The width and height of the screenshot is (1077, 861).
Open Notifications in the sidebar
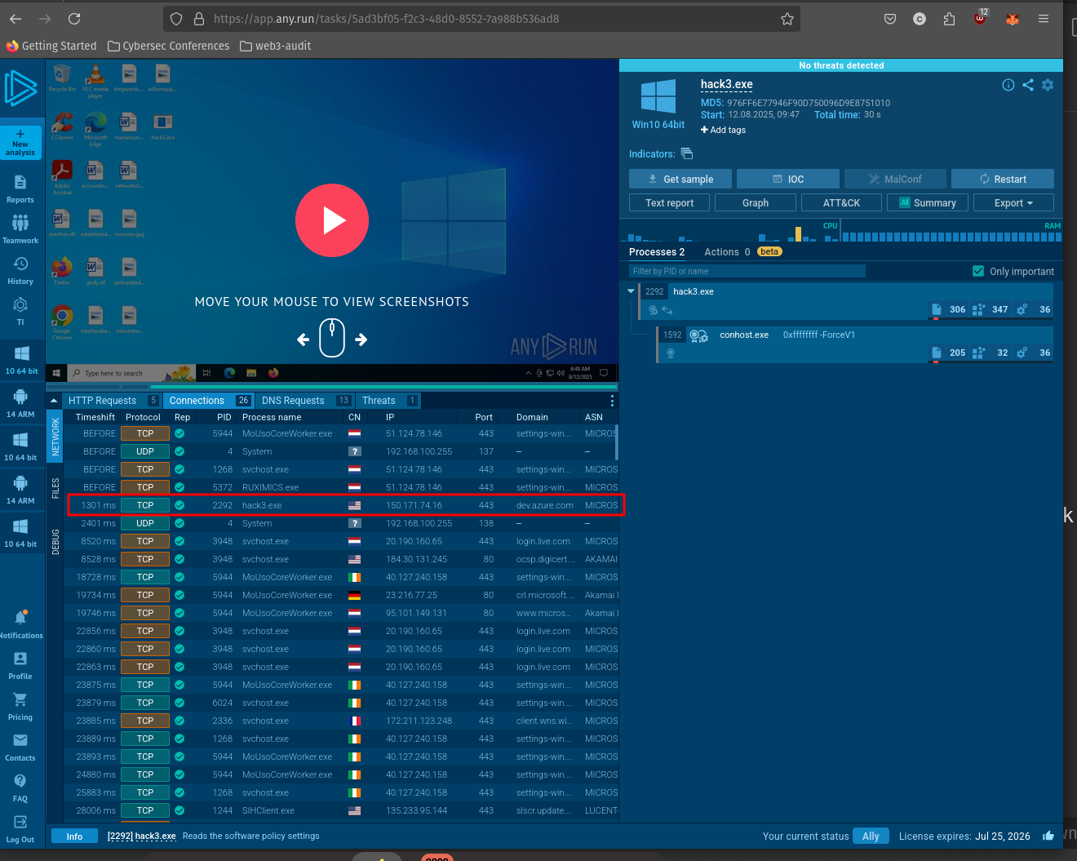(x=21, y=624)
